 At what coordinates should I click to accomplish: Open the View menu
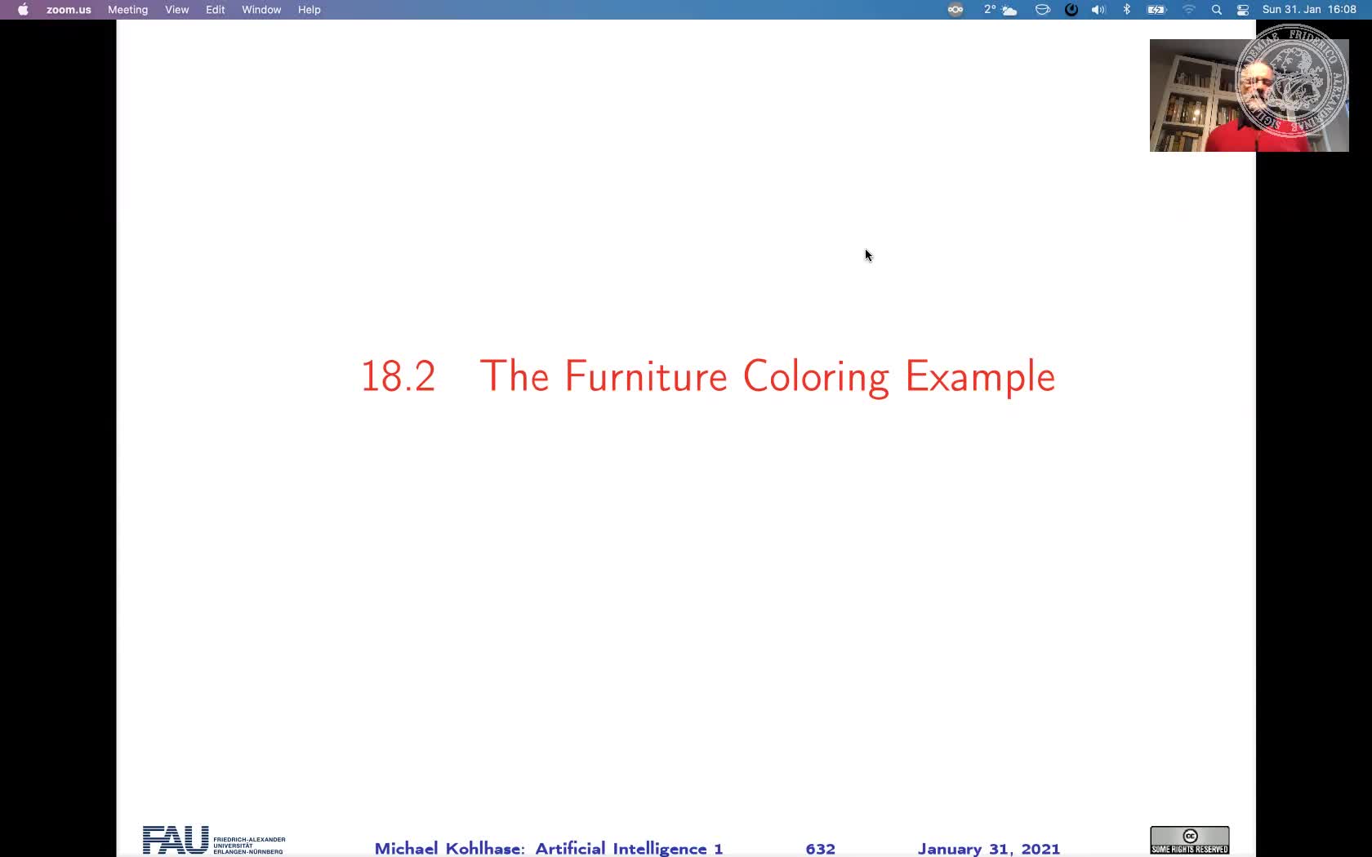coord(176,10)
